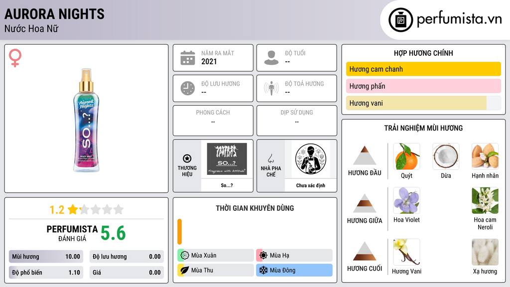
Task: Click the first gold rating star
Action: [x=73, y=209]
